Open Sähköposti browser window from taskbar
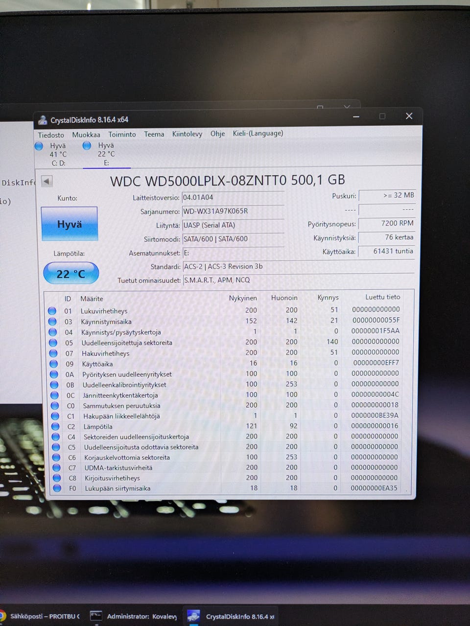Screen dimensions: 470x626 coord(41,616)
